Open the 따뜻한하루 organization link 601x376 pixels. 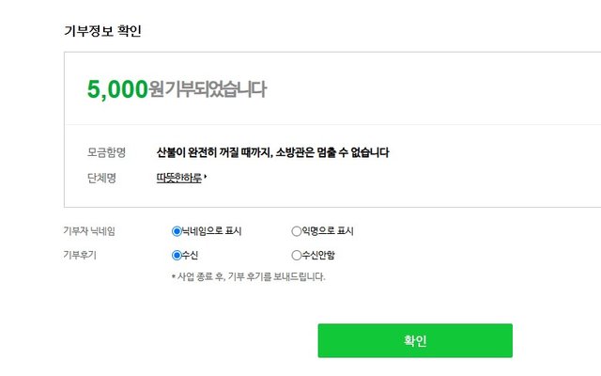coord(178,177)
